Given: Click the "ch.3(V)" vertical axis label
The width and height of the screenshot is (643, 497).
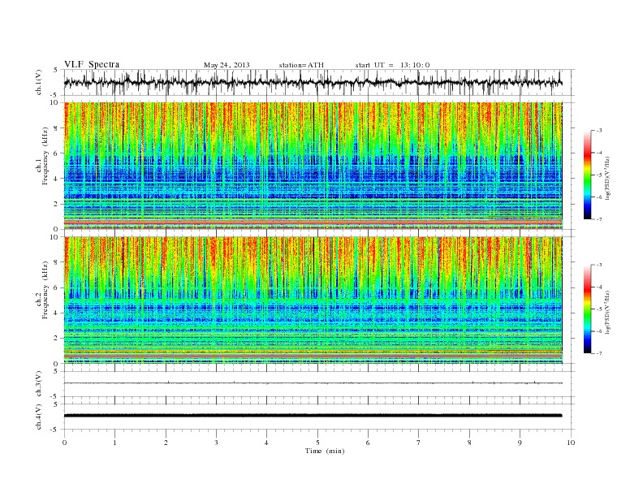Looking at the screenshot, I should pos(38,384).
